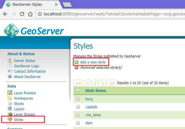Open the burg style
The width and height of the screenshot is (185, 129).
[89, 99]
